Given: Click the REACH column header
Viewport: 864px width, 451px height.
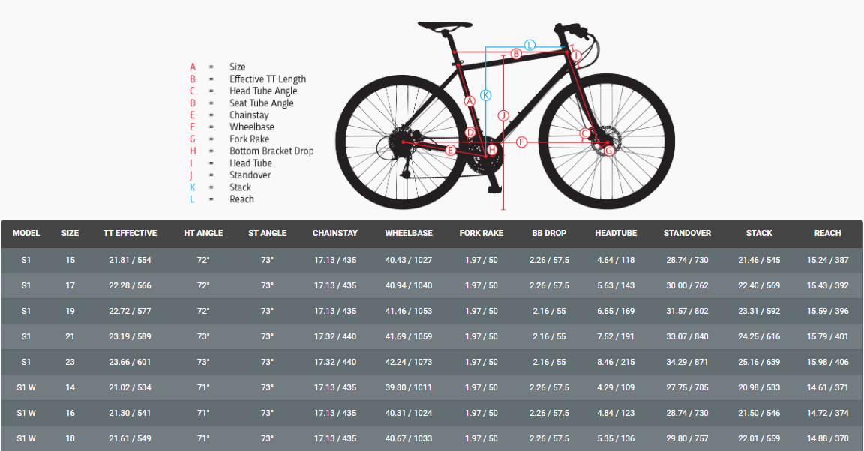Looking at the screenshot, I should click(x=827, y=233).
